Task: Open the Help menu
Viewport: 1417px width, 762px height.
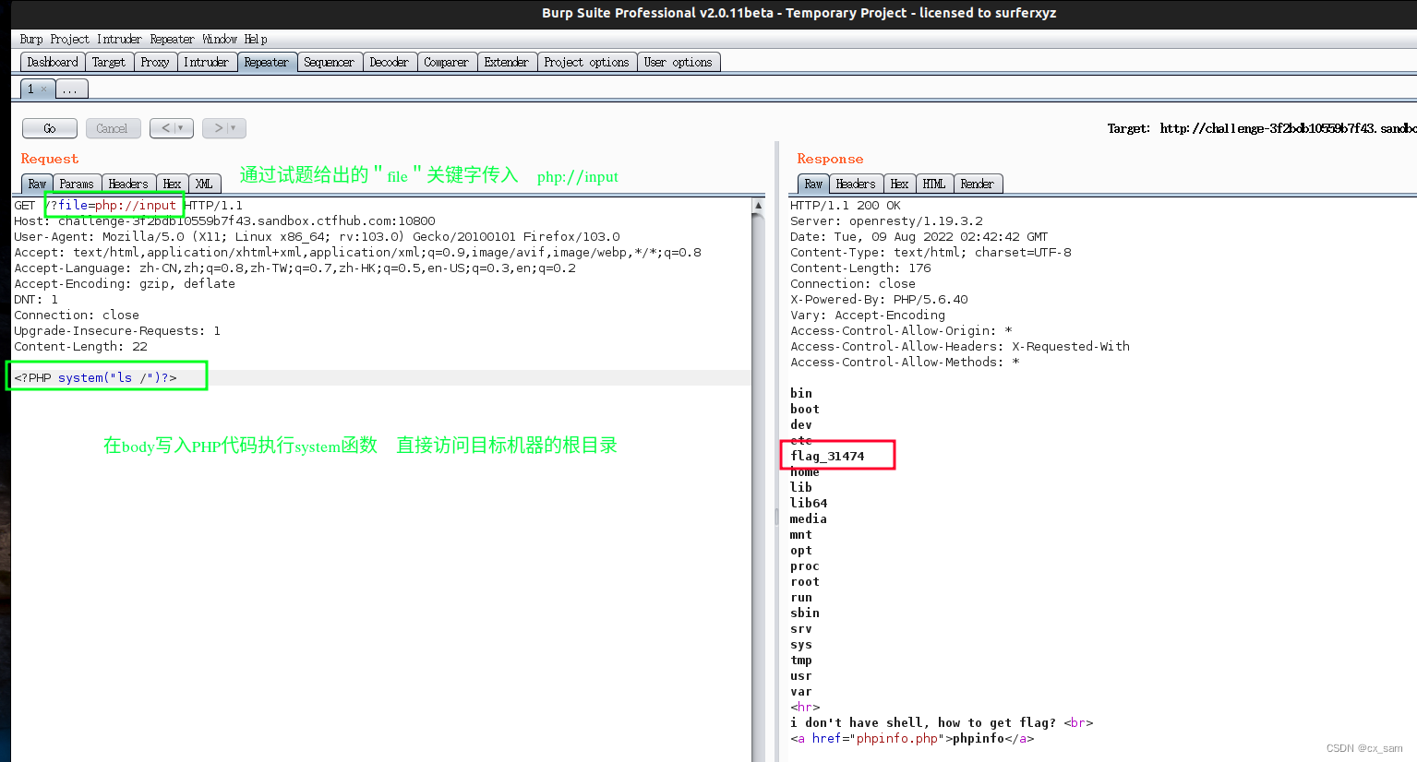Action: [256, 40]
